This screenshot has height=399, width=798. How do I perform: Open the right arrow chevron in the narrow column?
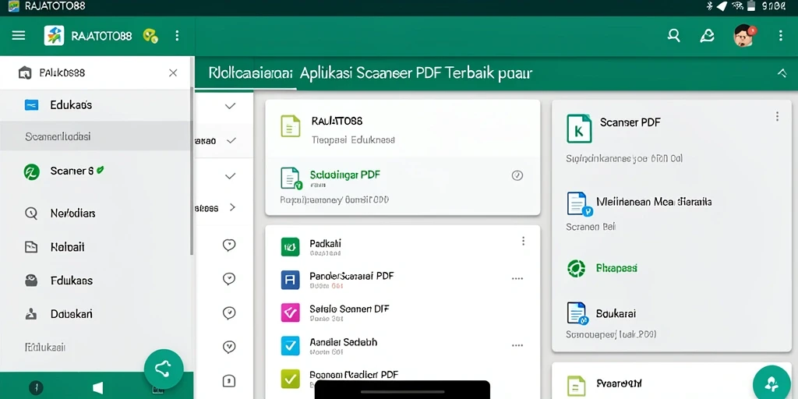[232, 207]
